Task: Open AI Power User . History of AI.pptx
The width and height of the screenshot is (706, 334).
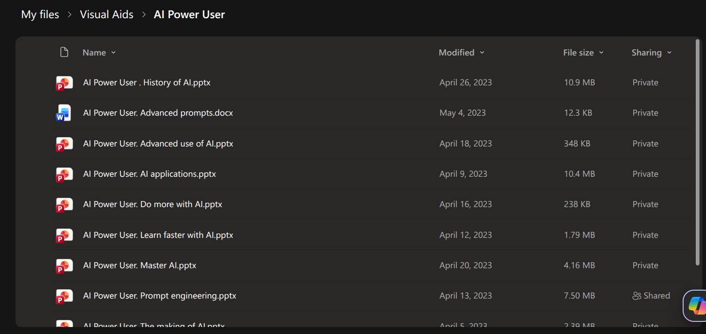Action: [x=147, y=83]
